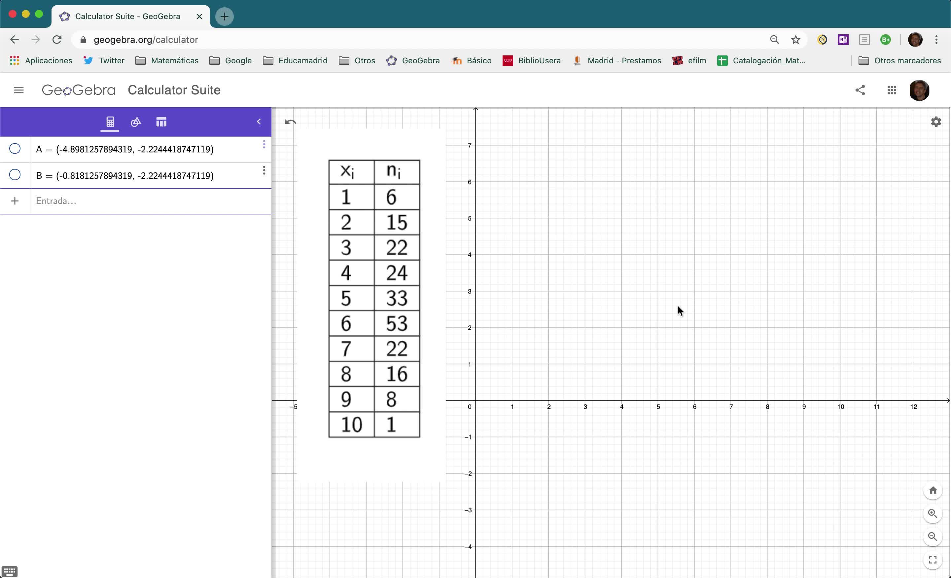Open the GeoGebra apps grid picker
The height and width of the screenshot is (578, 951).
coord(892,90)
